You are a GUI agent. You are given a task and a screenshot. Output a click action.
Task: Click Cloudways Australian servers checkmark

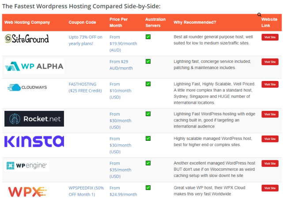coord(148,84)
